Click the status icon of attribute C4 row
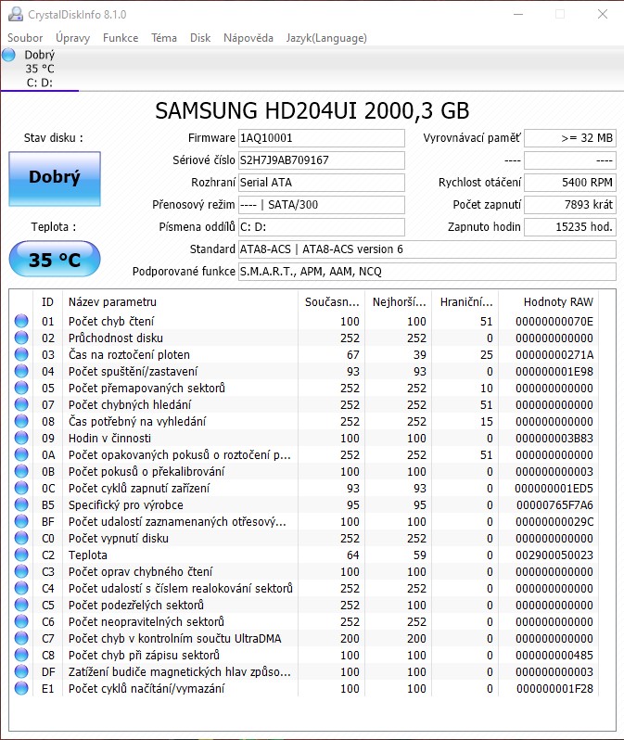624x740 pixels. coord(21,588)
